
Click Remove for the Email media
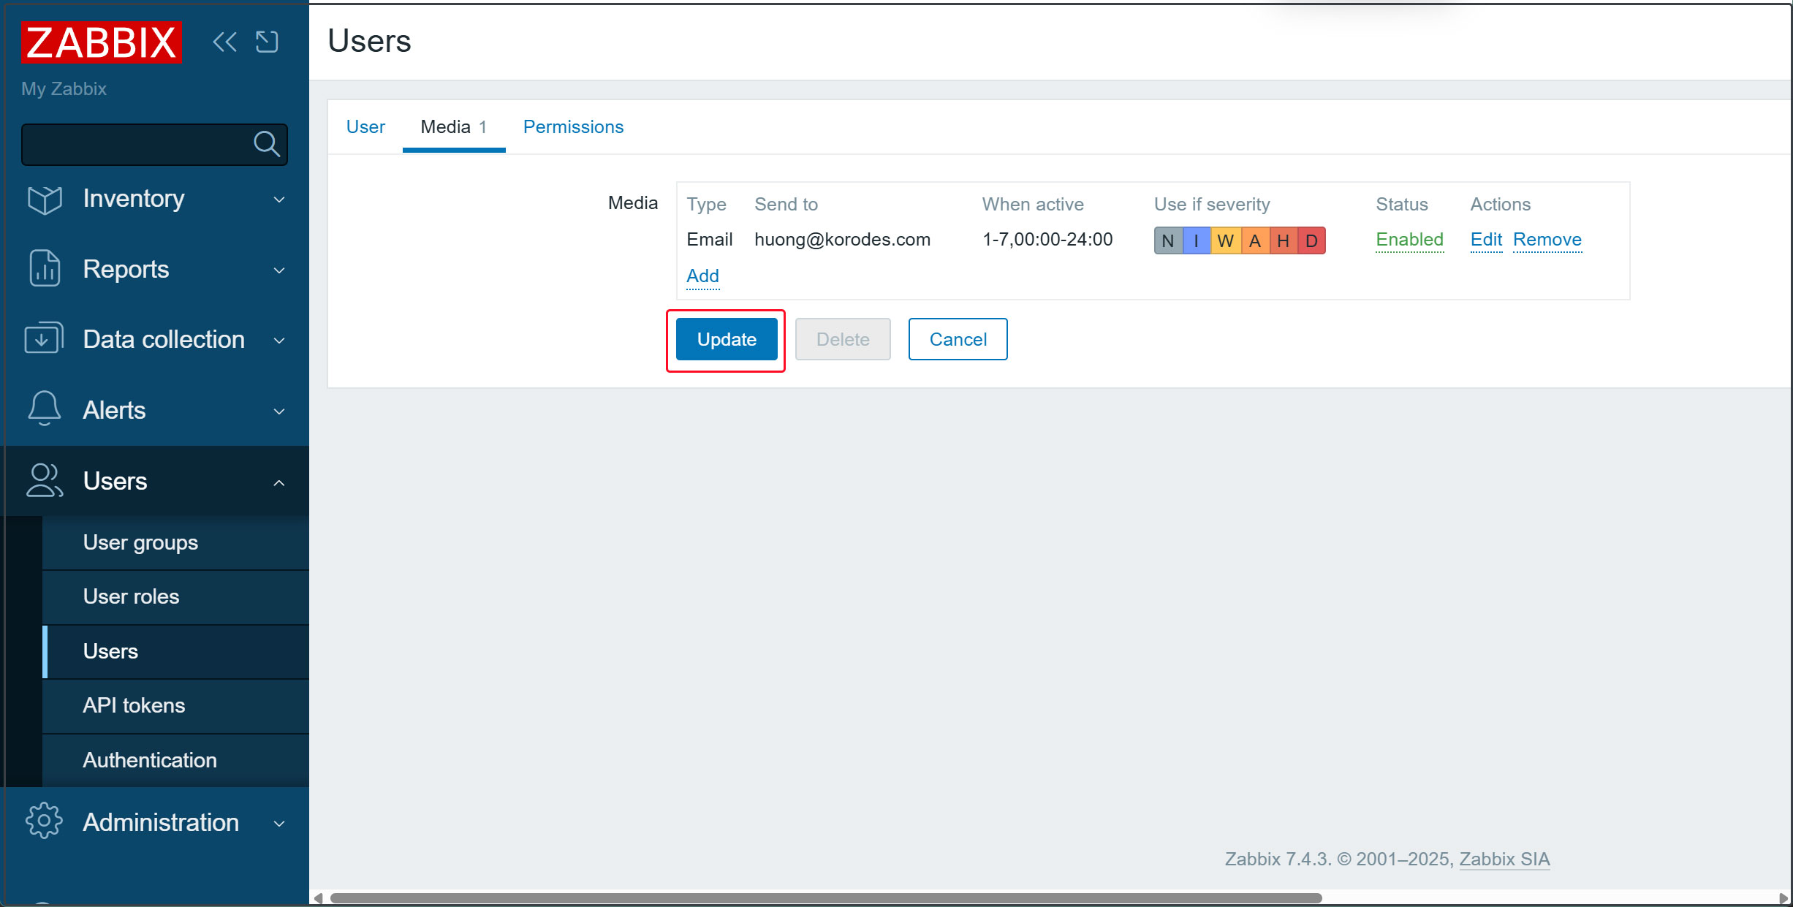coord(1547,240)
